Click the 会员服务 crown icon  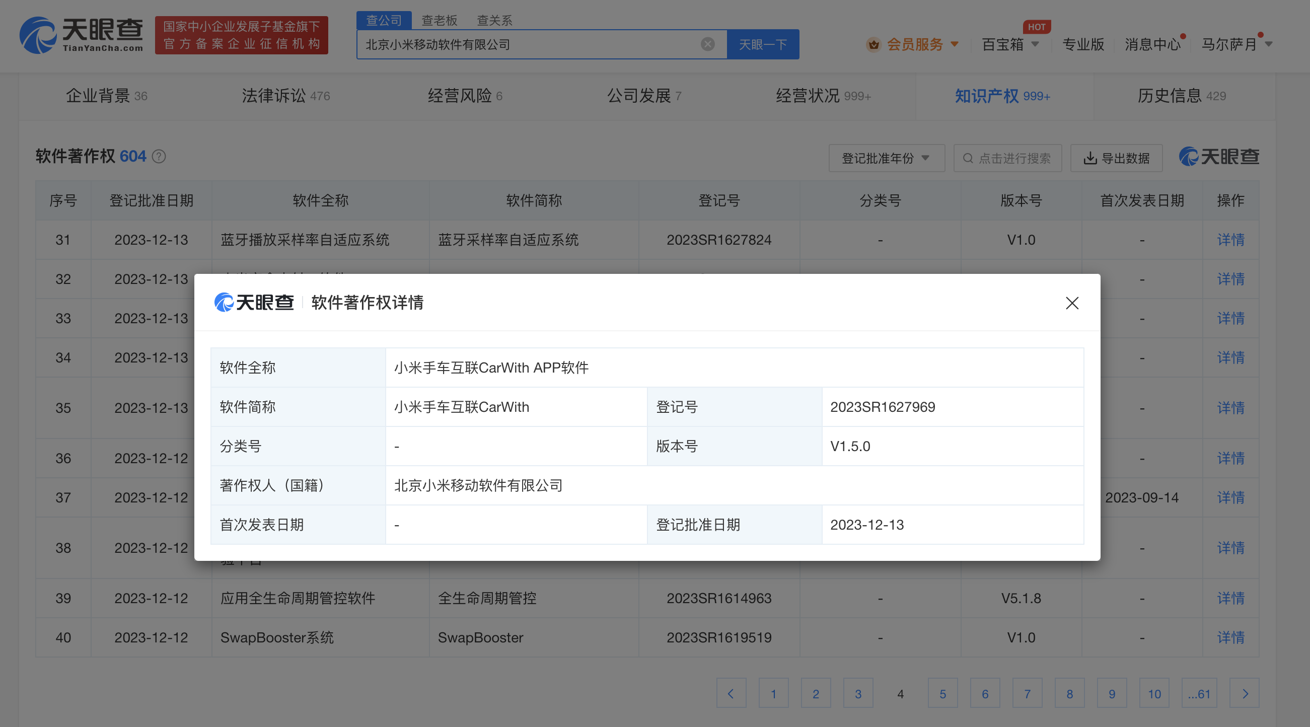point(874,45)
